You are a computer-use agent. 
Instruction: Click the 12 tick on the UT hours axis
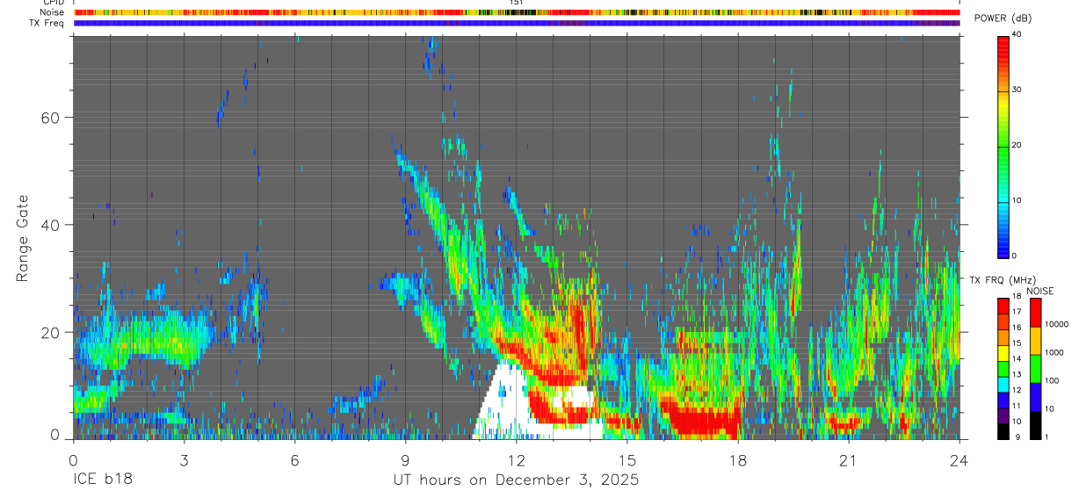(516, 460)
